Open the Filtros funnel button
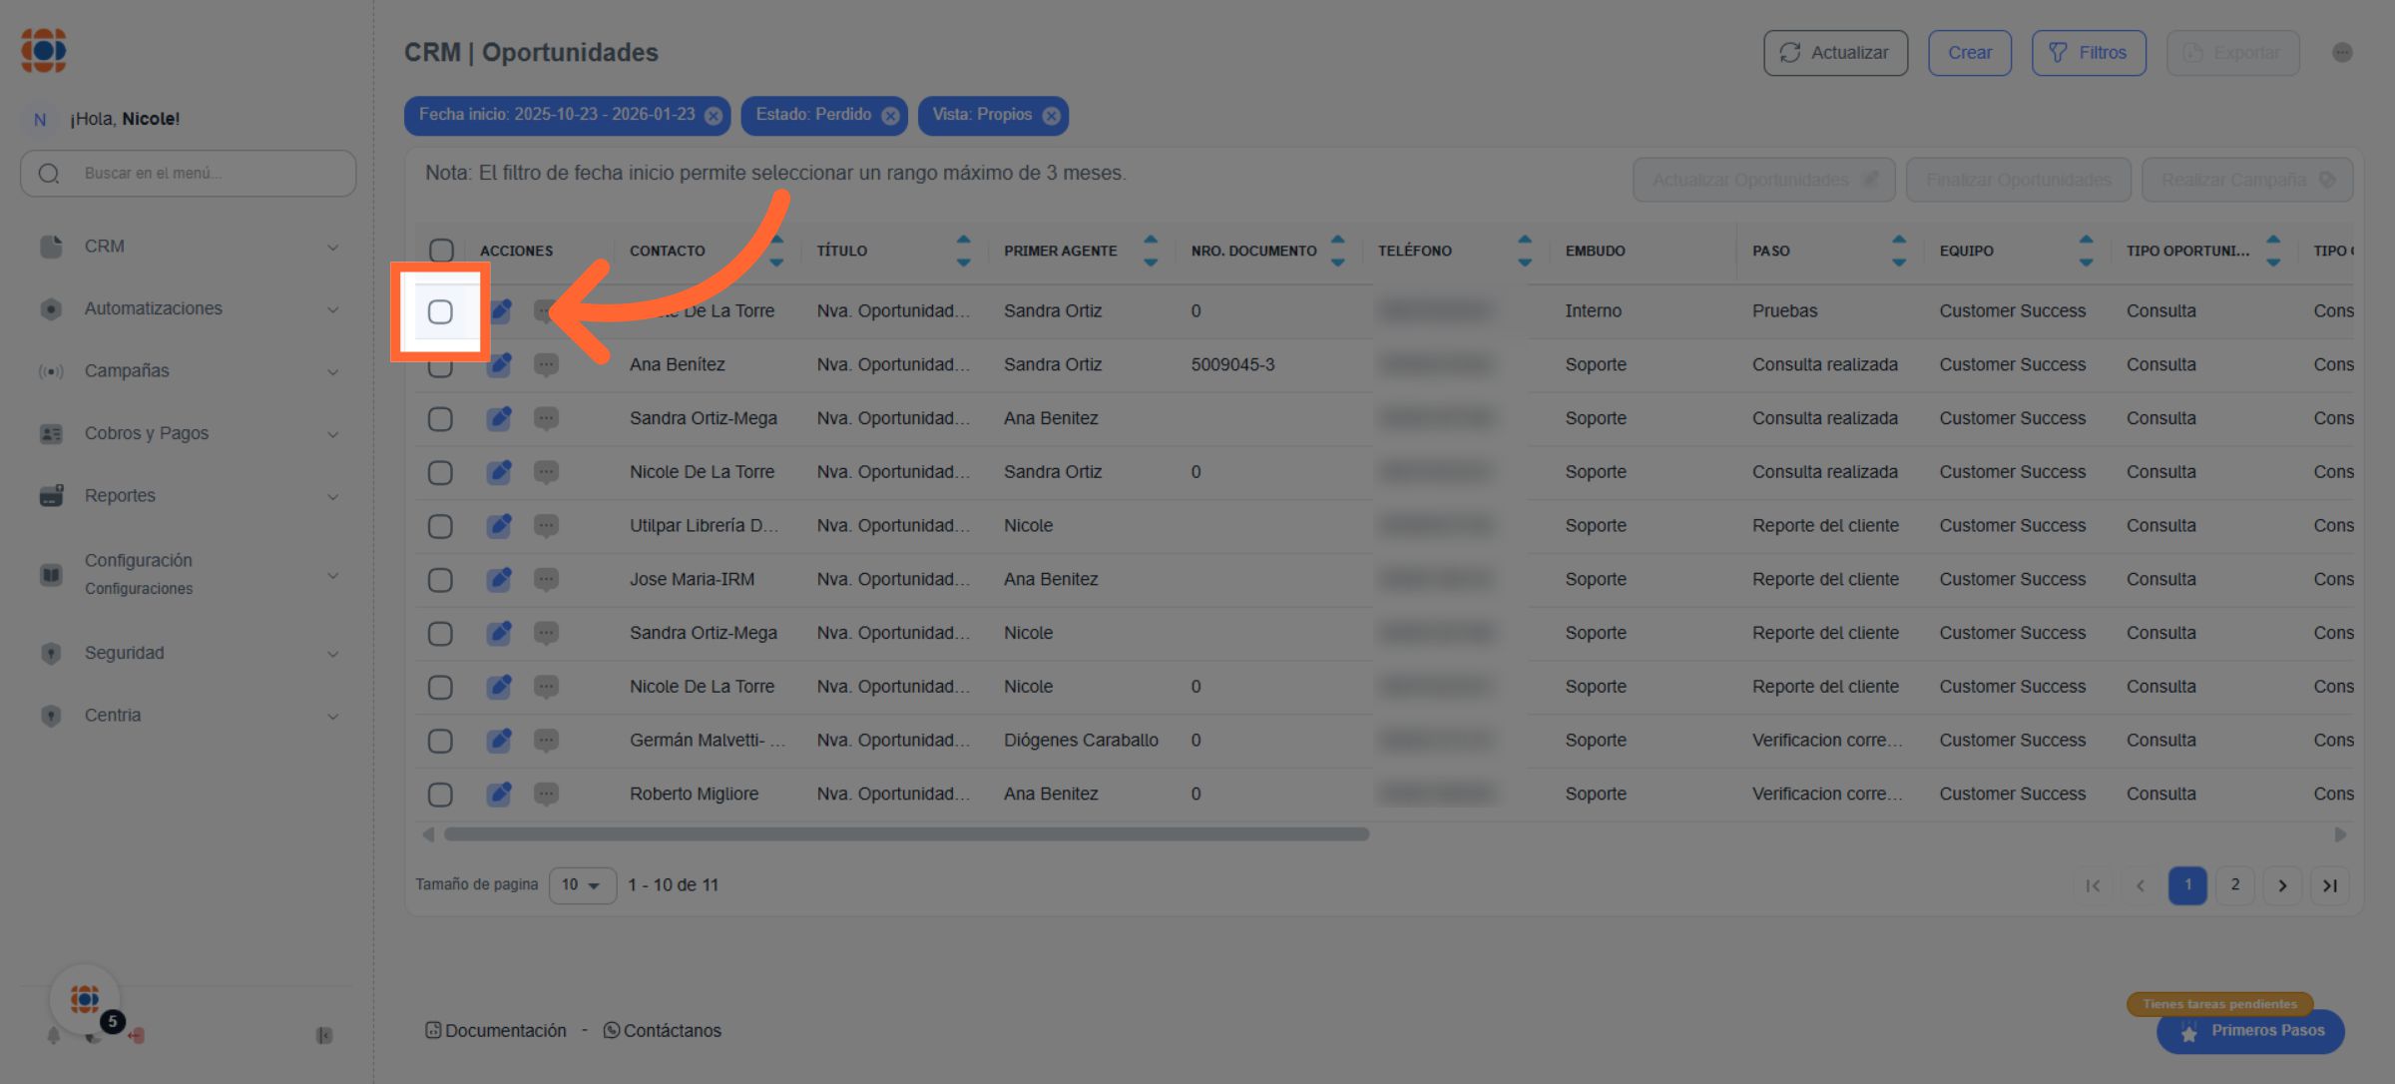Image resolution: width=2395 pixels, height=1084 pixels. (2088, 53)
